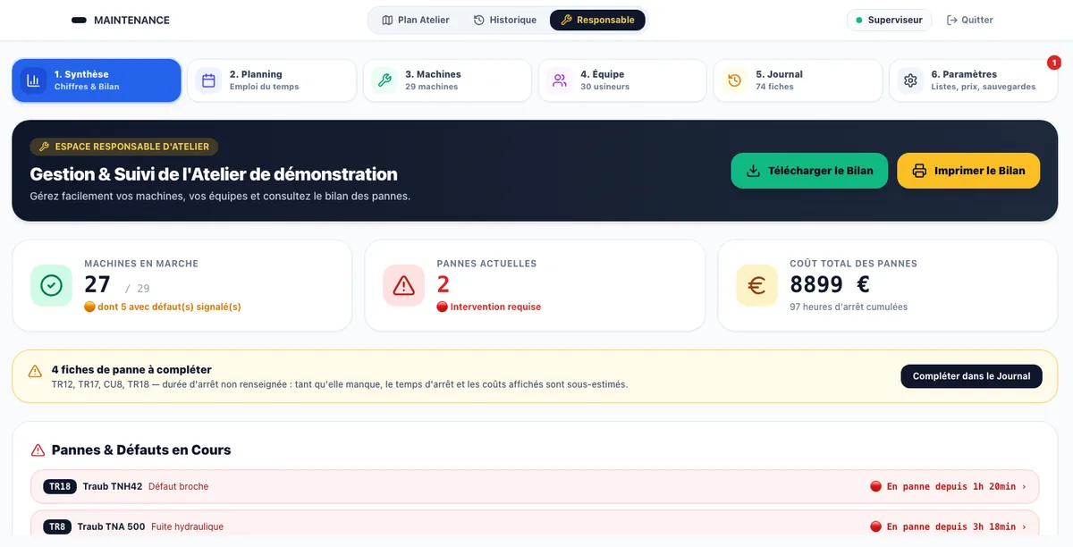The height and width of the screenshot is (547, 1073).
Task: Click the Espace Responsable d'Atelier badge
Action: pos(124,147)
